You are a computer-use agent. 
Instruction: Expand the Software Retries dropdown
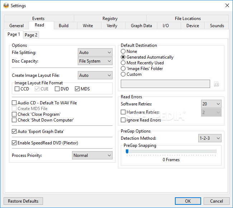[x=211, y=104]
